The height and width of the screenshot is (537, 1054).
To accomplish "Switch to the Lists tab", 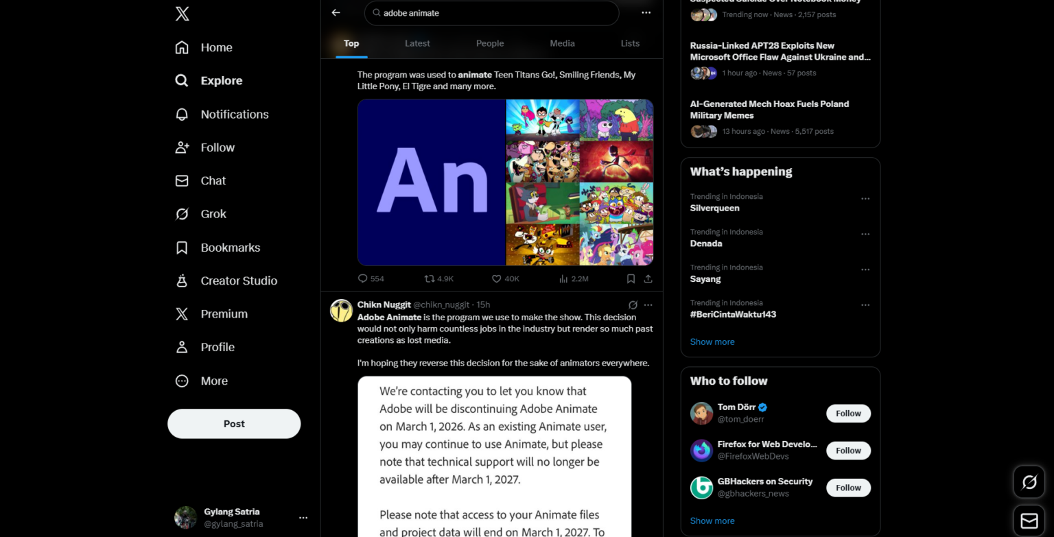I will (x=630, y=43).
